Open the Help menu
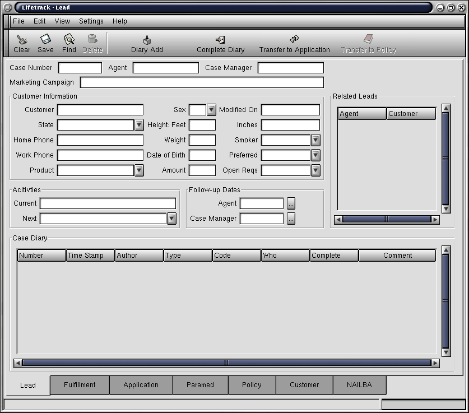The height and width of the screenshot is (413, 469). click(120, 21)
